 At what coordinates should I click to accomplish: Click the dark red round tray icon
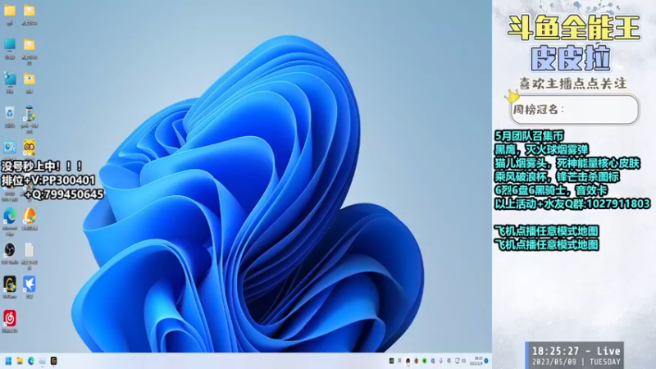pos(408,361)
